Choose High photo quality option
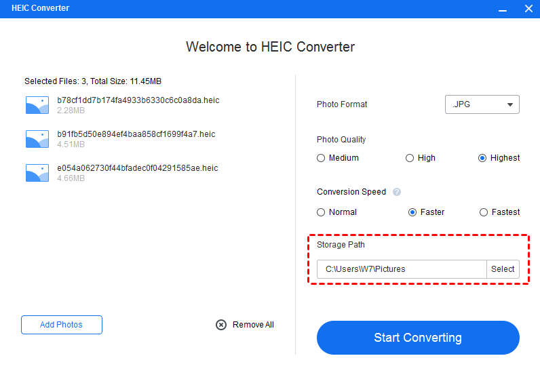 click(x=410, y=158)
